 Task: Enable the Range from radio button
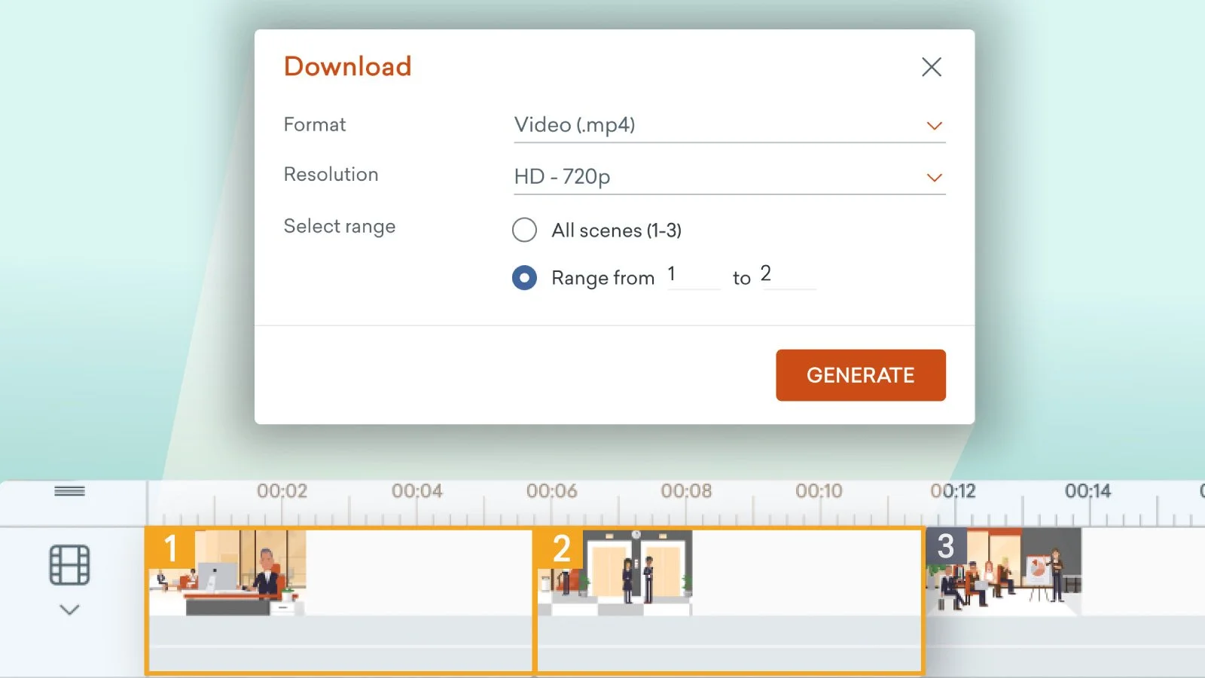coord(525,278)
